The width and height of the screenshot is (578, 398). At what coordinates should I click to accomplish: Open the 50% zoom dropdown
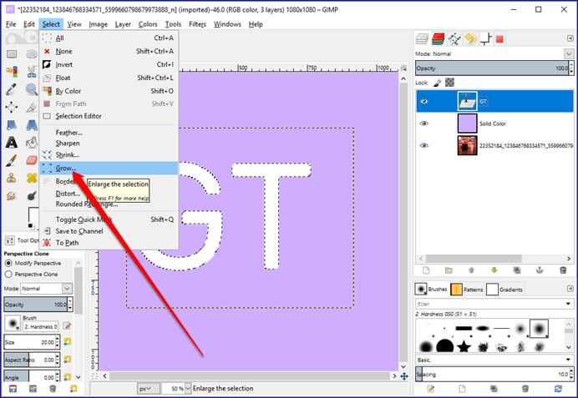click(188, 389)
